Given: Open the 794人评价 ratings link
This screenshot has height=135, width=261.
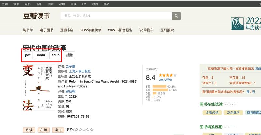Looking at the screenshot, I should (165, 80).
